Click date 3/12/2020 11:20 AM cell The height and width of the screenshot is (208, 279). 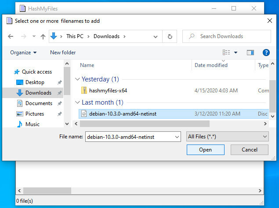pos(217,114)
